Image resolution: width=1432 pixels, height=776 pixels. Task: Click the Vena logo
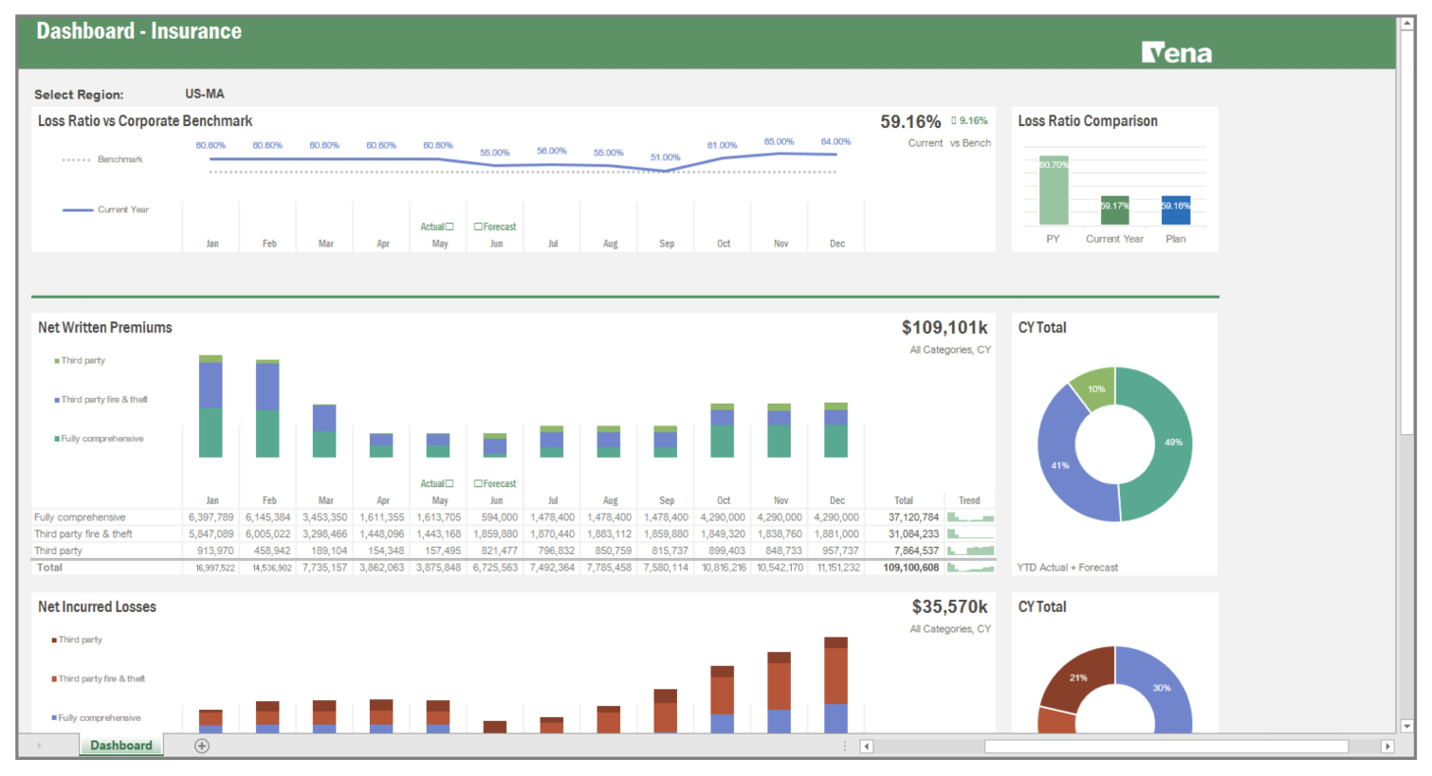click(1176, 52)
